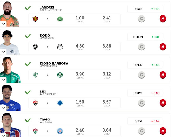Make Dodô captain using the C badge

tap(141, 47)
